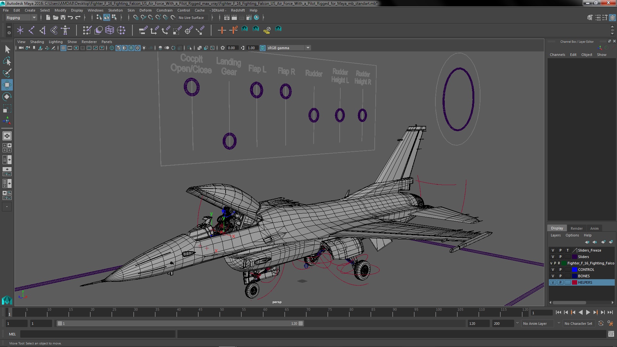Screen dimensions: 617x347
Task: Open the viewport Shading menu
Action: click(37, 42)
